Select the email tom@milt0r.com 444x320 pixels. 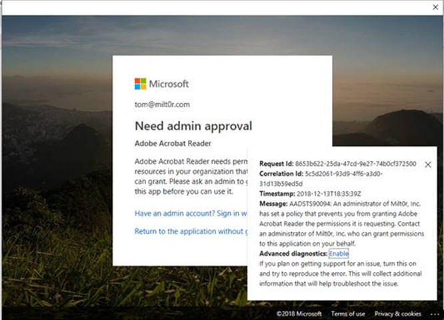tap(162, 105)
